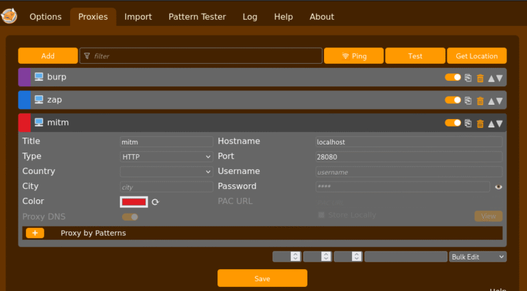
Task: Open the About tab
Action: 322,16
